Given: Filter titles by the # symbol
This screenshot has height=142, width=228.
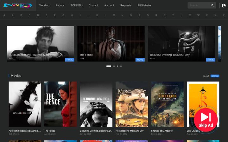Looking at the screenshot, I should [4, 15].
